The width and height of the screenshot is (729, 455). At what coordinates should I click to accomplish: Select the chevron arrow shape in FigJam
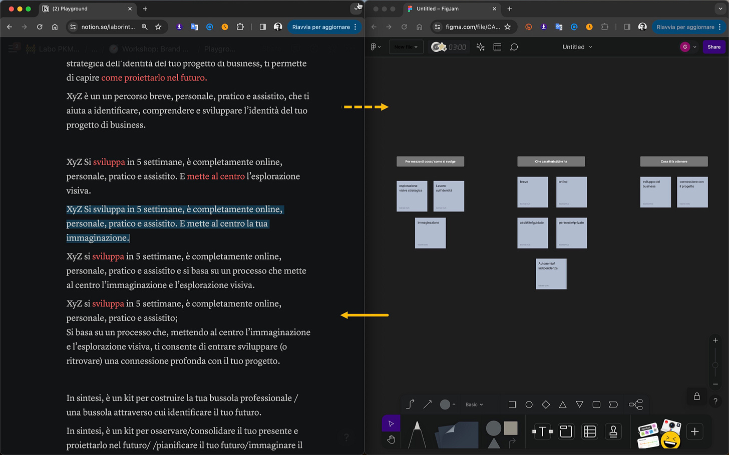click(x=613, y=404)
